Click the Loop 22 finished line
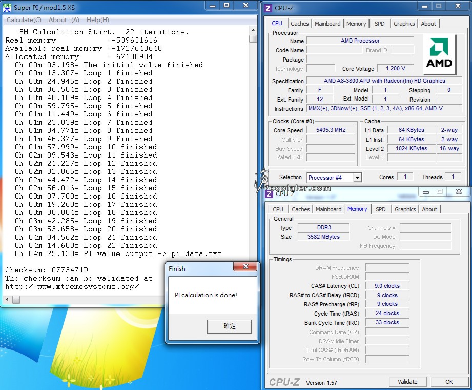Image resolution: width=472 pixels, height=390 pixels. click(x=86, y=246)
